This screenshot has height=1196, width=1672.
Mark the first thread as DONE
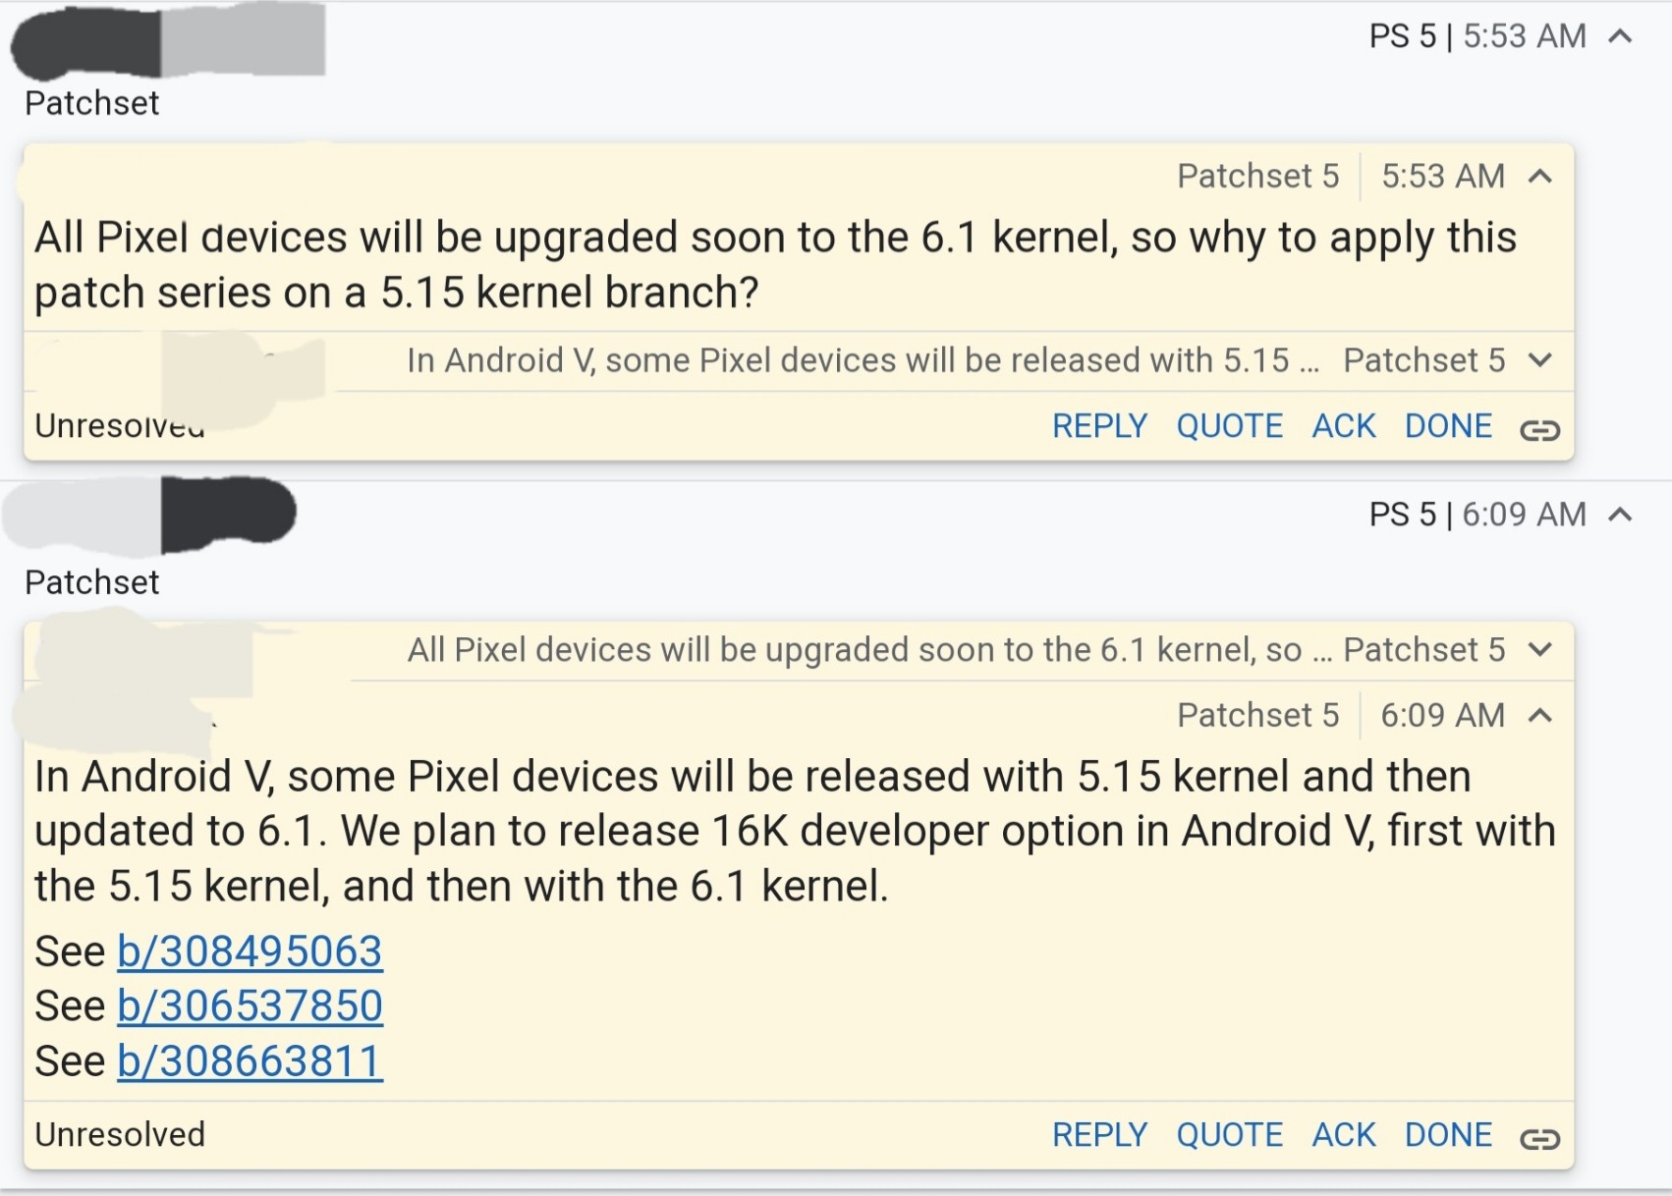pyautogui.click(x=1448, y=426)
